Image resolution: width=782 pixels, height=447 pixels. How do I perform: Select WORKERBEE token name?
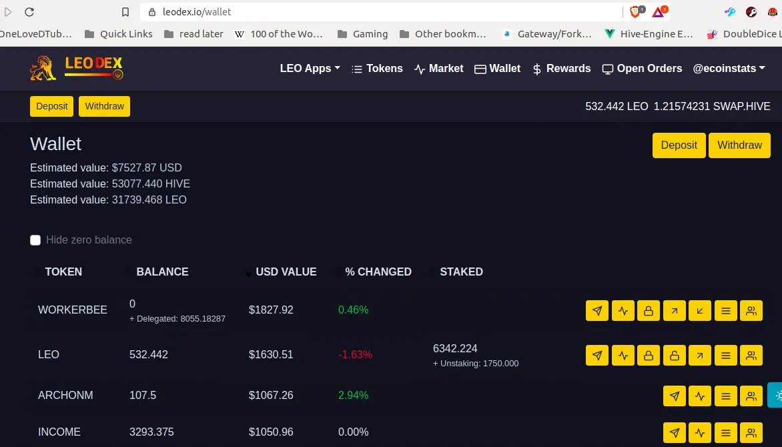[73, 310]
